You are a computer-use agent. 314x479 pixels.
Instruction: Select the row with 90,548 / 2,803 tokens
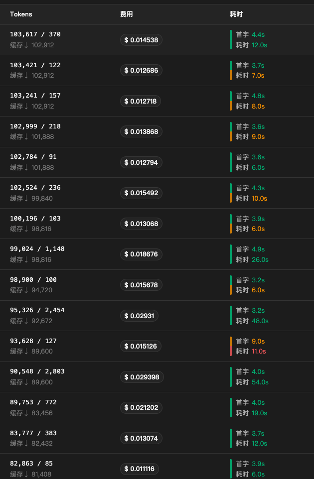tap(157, 377)
